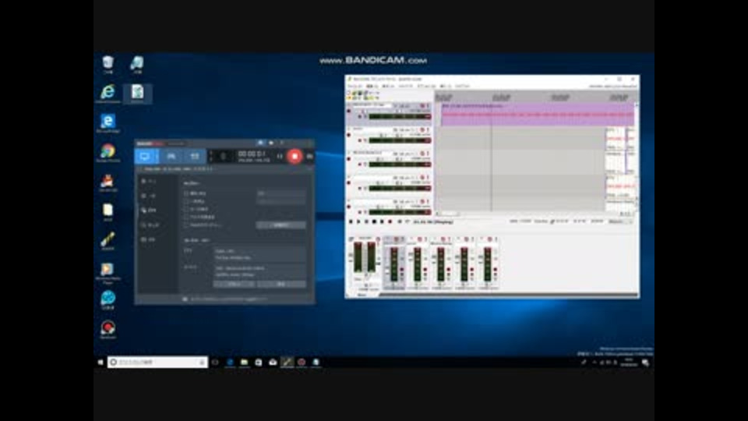Toggle the fifth checkbox in Bandicam's Record section
Screen dimensions: 748x421
click(186, 225)
